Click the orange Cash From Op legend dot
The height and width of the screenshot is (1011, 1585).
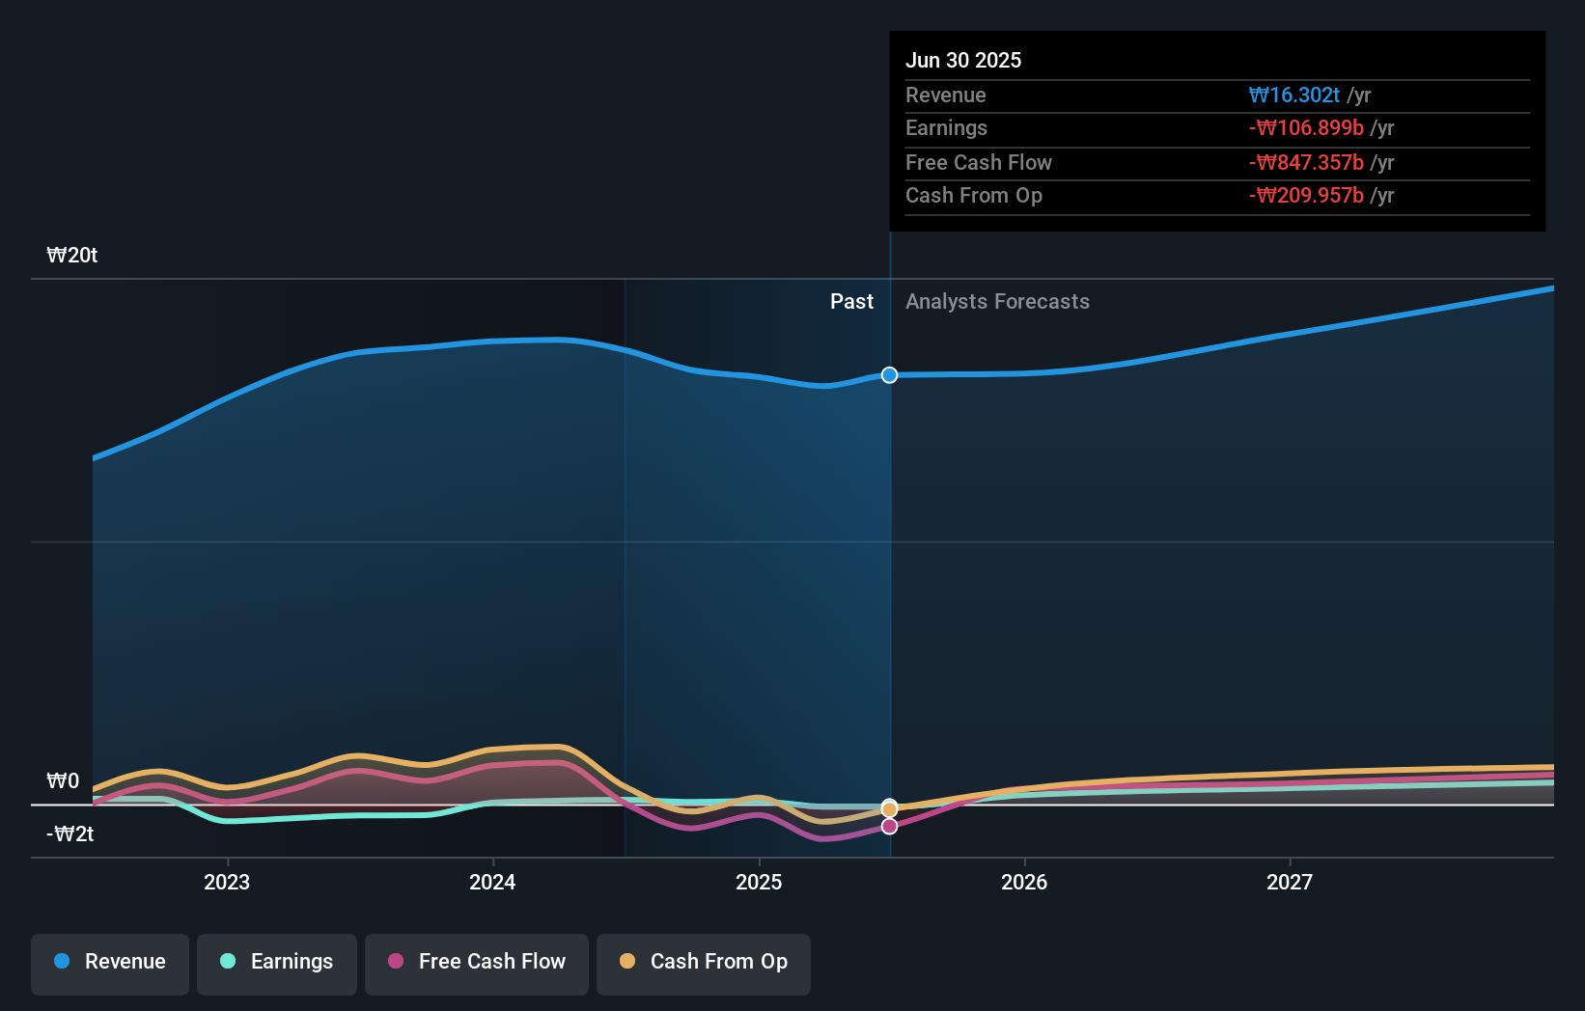628,962
